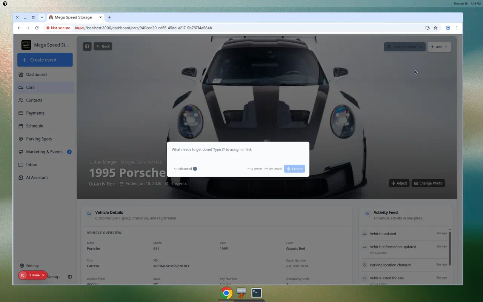This screenshot has width=483, height=302.
Task: Launch the AI Assistant
Action: click(x=45, y=177)
